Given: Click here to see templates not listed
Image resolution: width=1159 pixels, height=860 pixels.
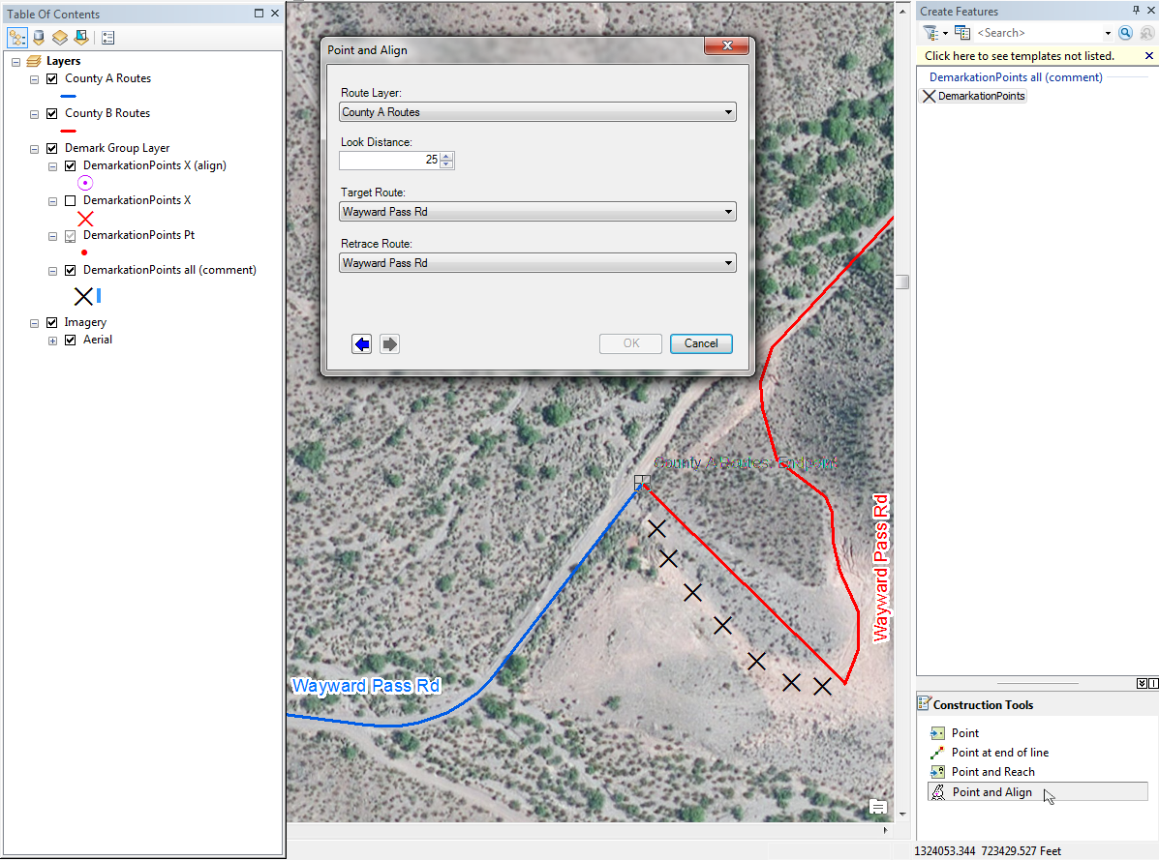Looking at the screenshot, I should click(x=1019, y=56).
